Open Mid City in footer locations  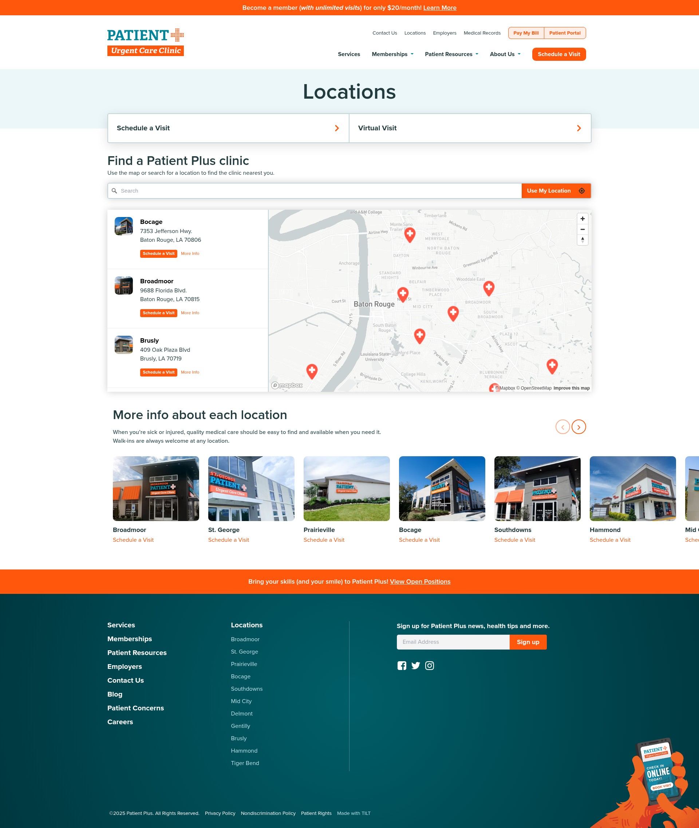point(241,701)
